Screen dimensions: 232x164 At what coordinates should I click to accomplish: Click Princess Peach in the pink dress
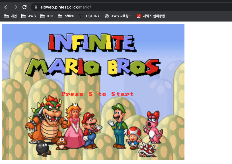point(75,126)
